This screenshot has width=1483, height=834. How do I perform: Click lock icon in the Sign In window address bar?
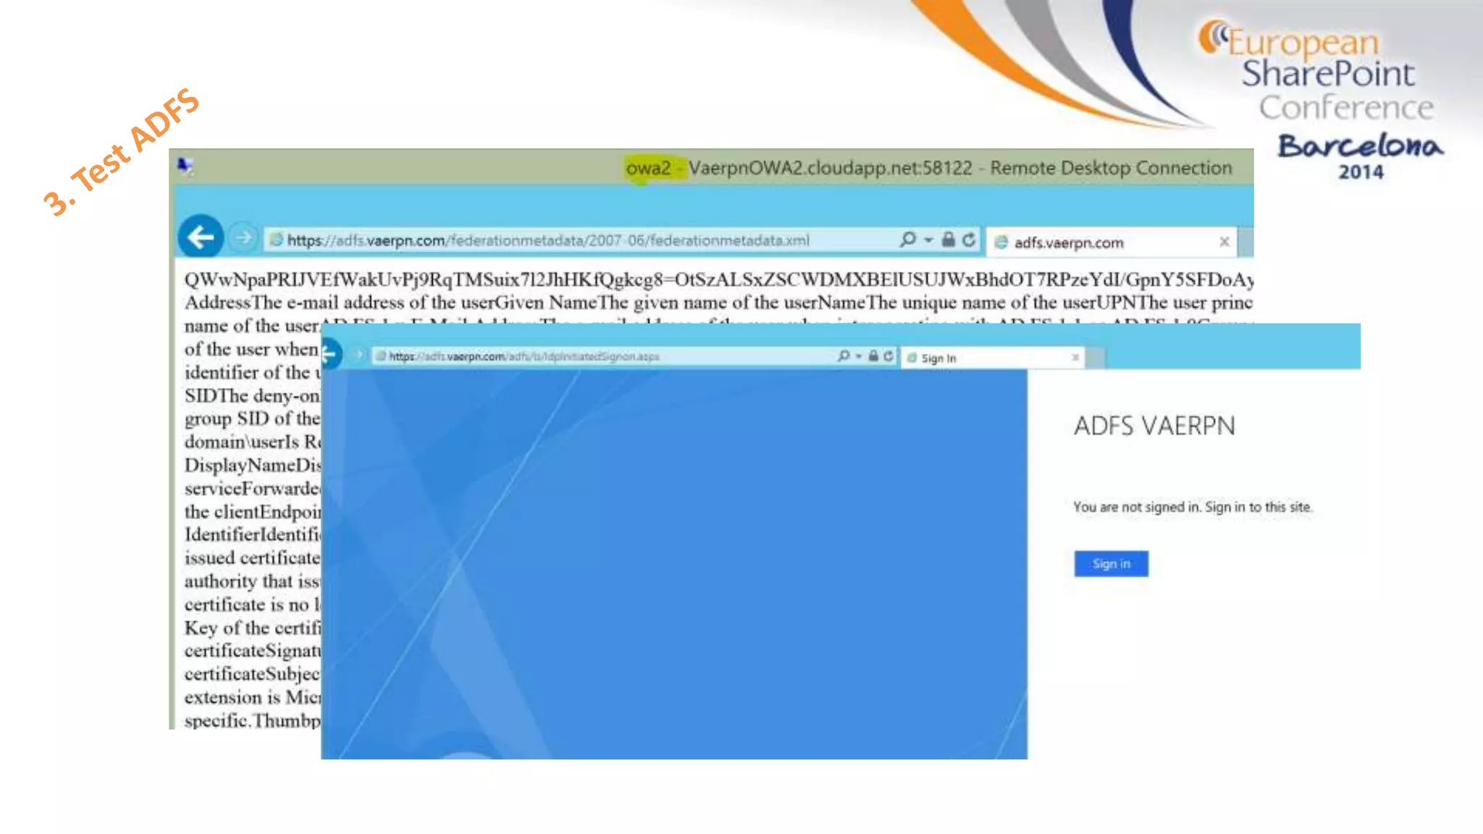click(x=873, y=356)
